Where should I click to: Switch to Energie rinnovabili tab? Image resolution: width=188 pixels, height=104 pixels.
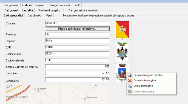(59, 5)
